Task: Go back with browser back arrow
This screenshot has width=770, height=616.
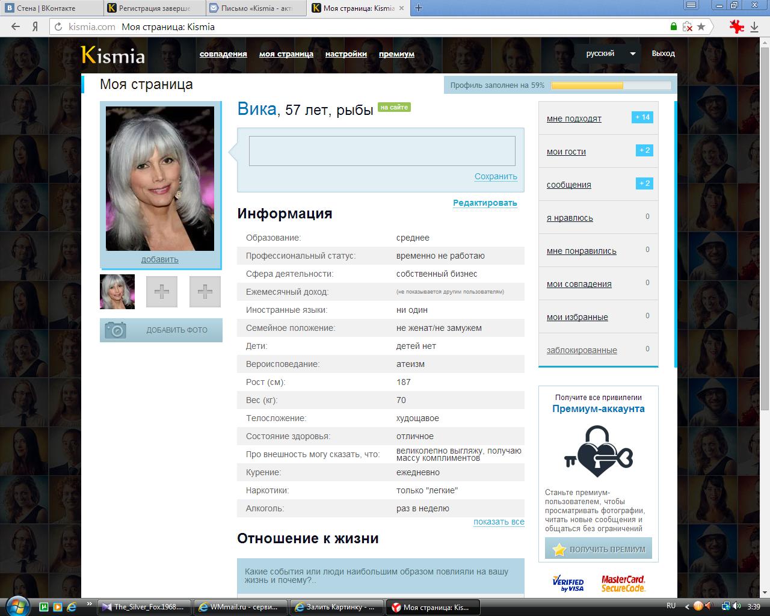Action: coord(16,26)
